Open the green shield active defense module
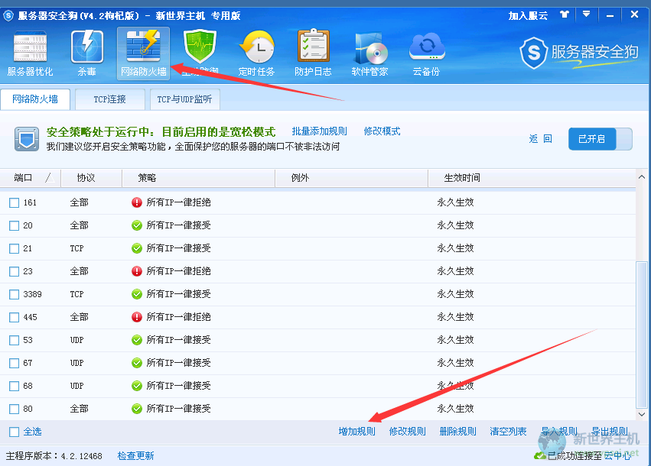 (200, 53)
